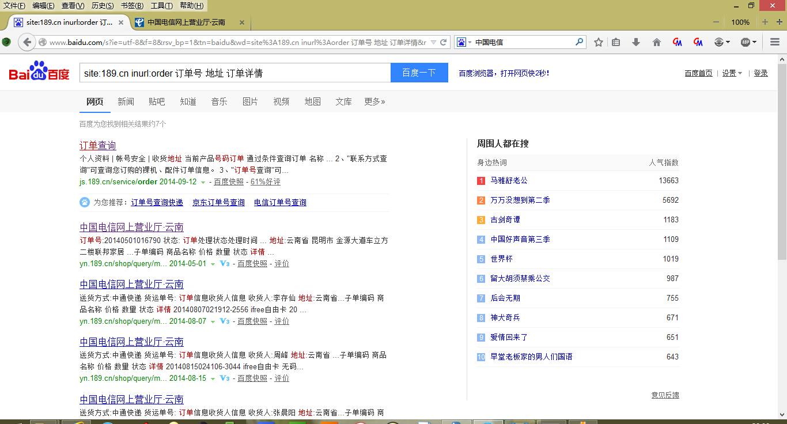The image size is (787, 424).
Task: Reload the page with the refresh icon
Action: (444, 42)
